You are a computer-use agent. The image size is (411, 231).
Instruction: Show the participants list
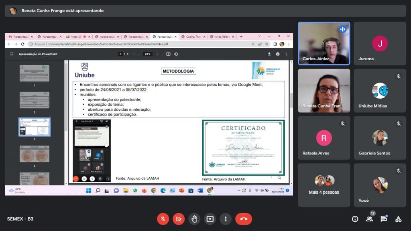370,219
